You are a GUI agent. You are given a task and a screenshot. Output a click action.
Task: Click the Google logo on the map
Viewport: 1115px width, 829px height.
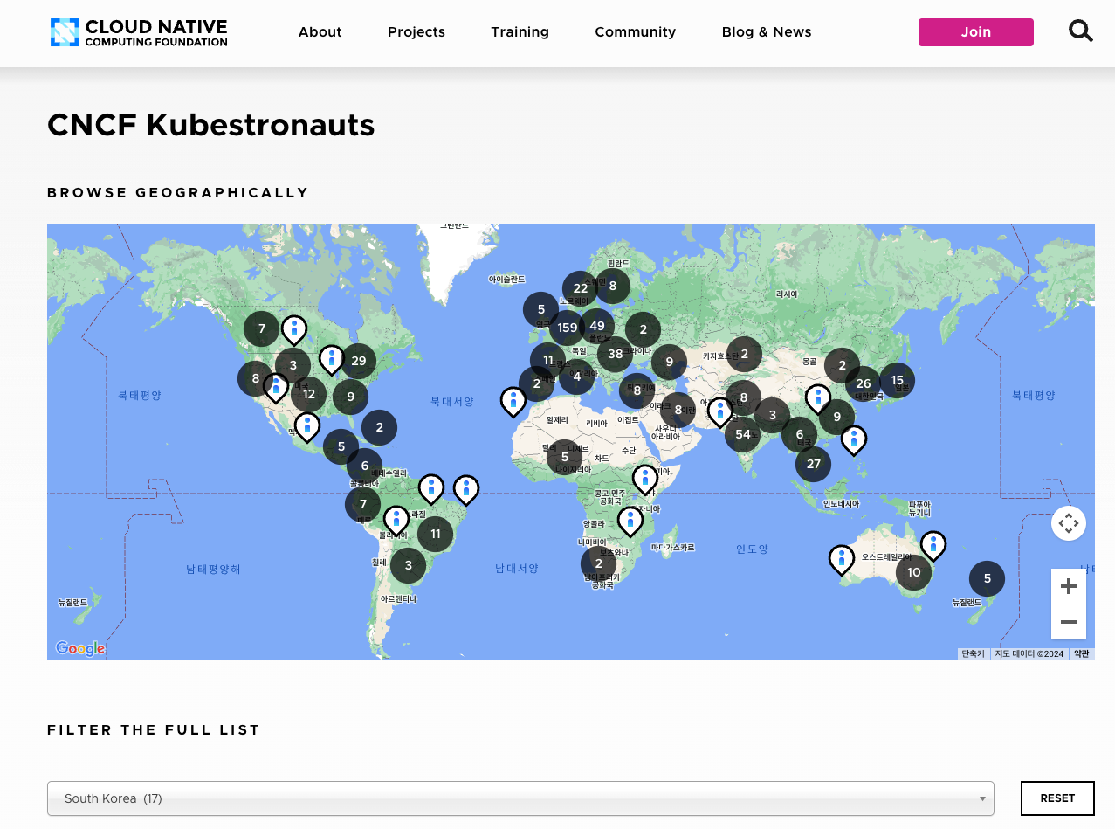[x=80, y=648]
